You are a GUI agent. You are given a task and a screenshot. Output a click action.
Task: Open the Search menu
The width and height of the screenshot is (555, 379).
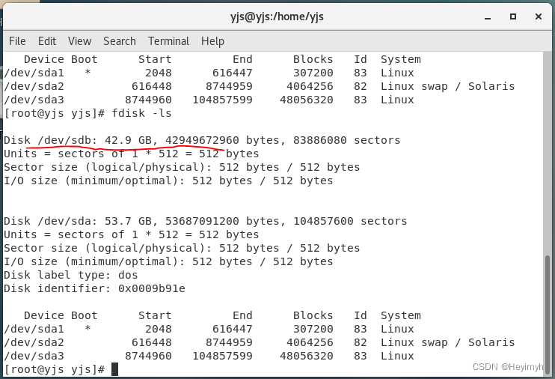coord(120,41)
